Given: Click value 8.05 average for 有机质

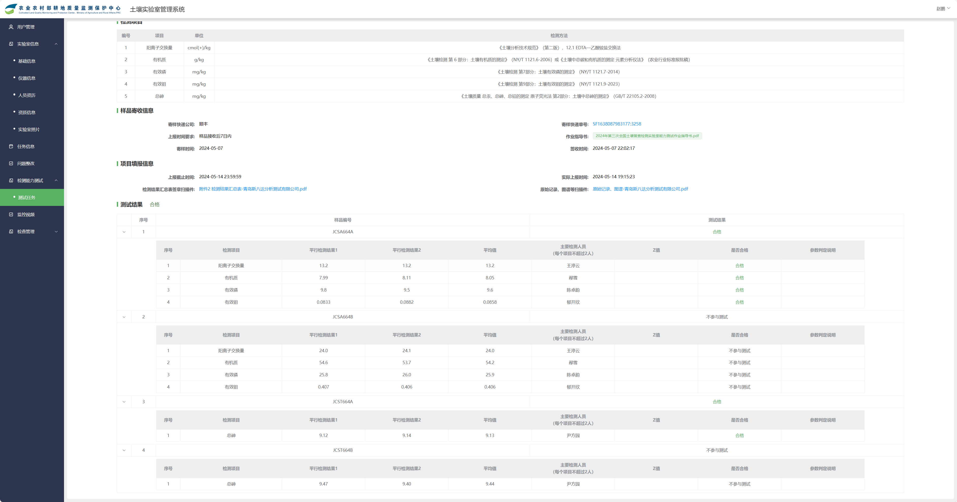Looking at the screenshot, I should click(490, 278).
